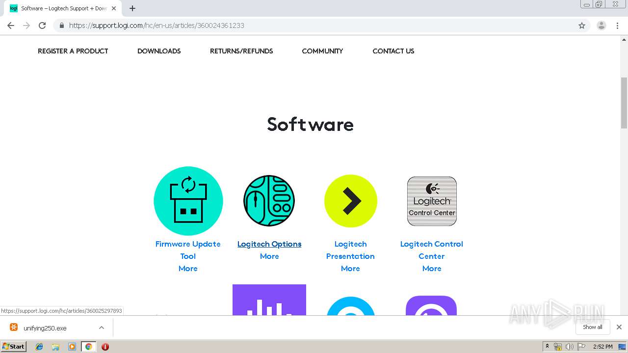Open a new browser tab

[x=132, y=8]
